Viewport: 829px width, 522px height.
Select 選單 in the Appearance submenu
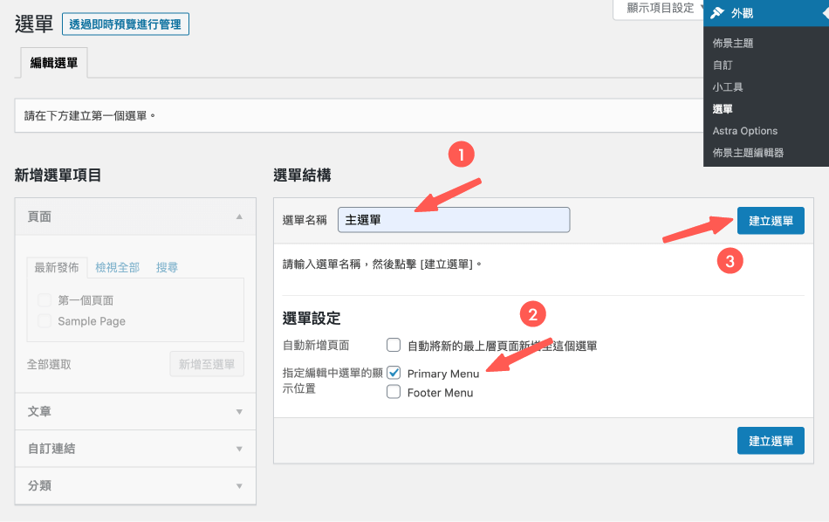(723, 109)
